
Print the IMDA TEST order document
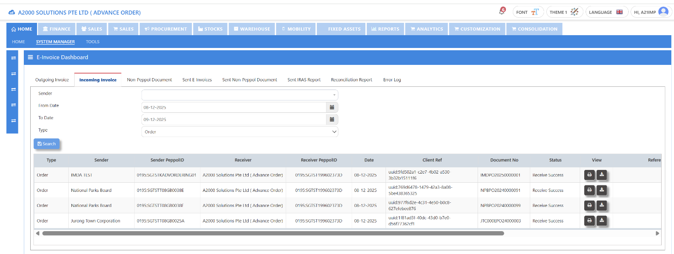(590, 175)
